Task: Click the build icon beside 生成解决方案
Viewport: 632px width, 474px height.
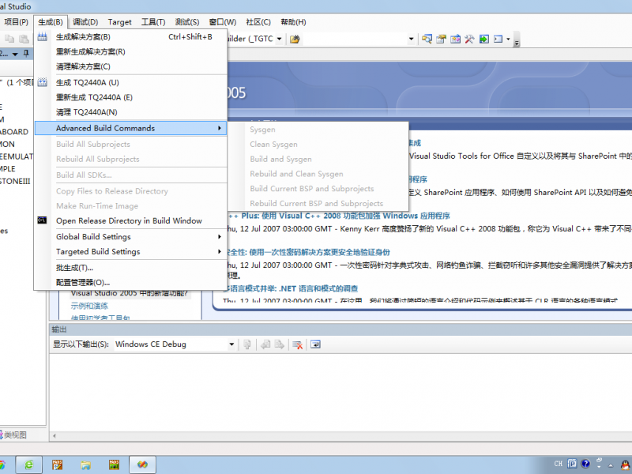Action: point(43,37)
